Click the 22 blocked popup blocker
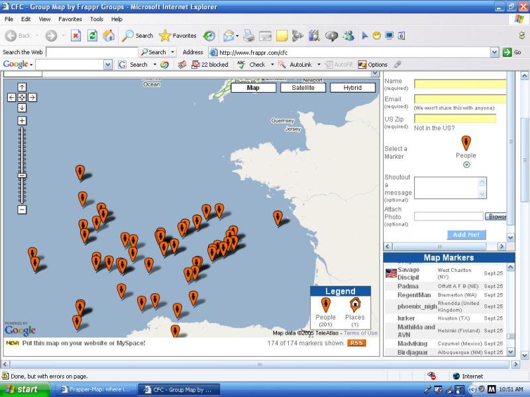Image resolution: width=530 pixels, height=397 pixels. (x=210, y=64)
